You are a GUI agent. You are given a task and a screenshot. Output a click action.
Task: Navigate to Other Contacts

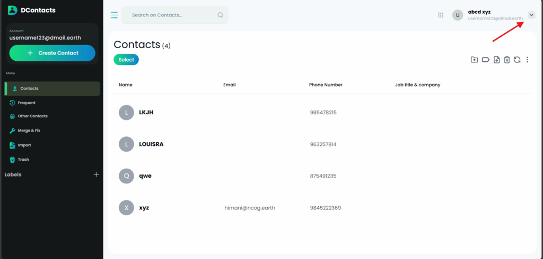(32, 116)
